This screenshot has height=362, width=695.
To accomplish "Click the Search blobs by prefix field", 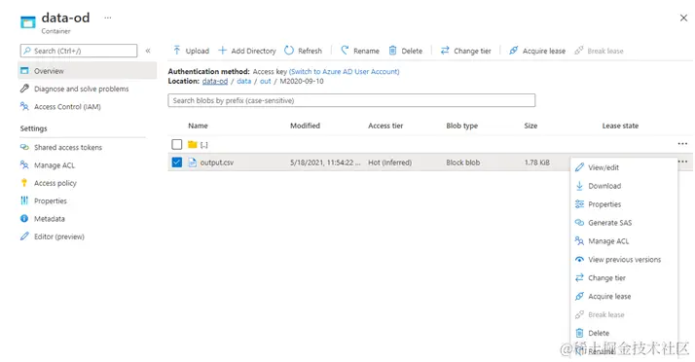I will coord(351,100).
